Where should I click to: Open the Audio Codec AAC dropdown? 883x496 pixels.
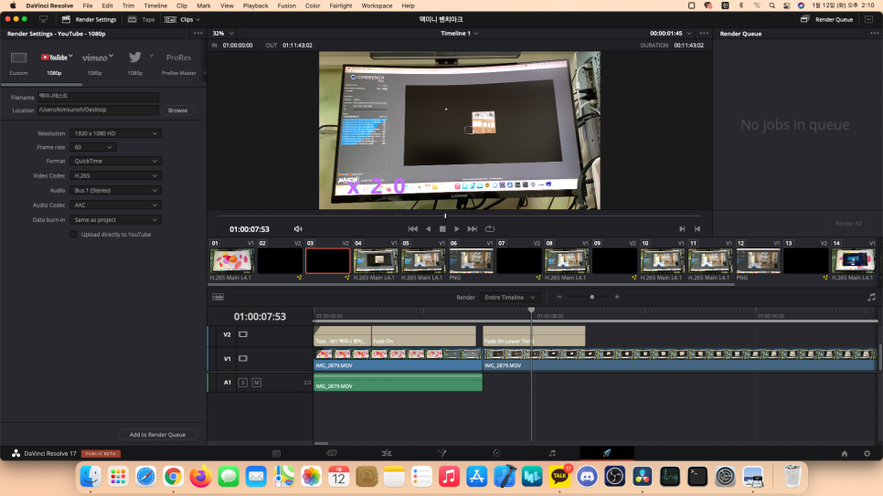coord(115,205)
